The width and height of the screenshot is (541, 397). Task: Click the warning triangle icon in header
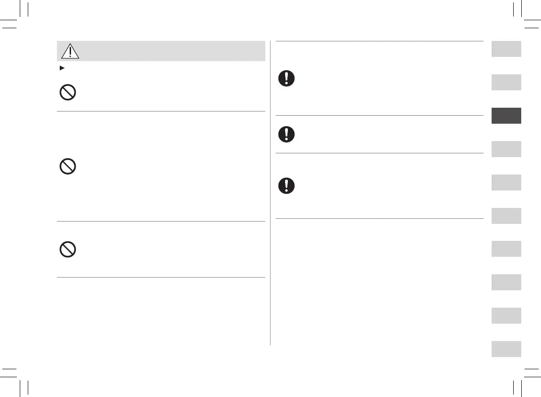pyautogui.click(x=70, y=51)
